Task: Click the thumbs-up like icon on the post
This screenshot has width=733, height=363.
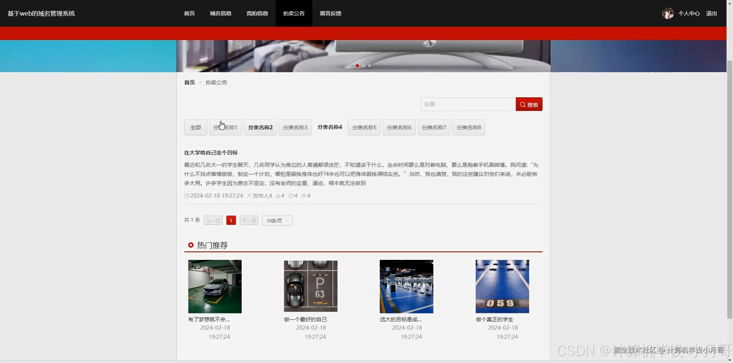Action: tap(278, 196)
